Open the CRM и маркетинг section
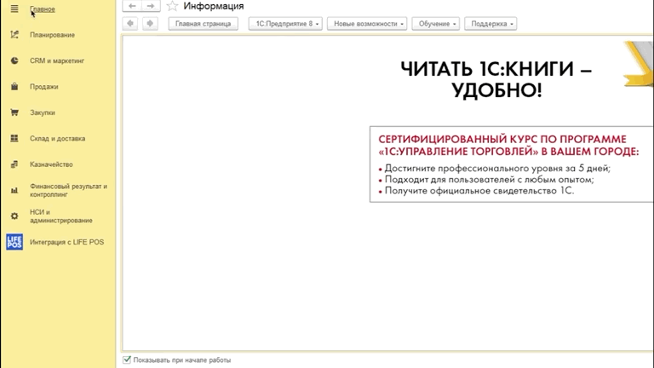The image size is (654, 368). [57, 61]
